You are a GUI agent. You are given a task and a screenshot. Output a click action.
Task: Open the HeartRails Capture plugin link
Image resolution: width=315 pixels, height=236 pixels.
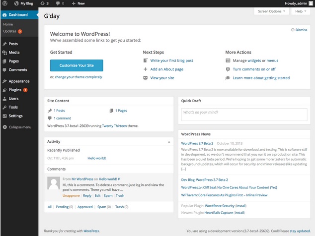point(219,213)
